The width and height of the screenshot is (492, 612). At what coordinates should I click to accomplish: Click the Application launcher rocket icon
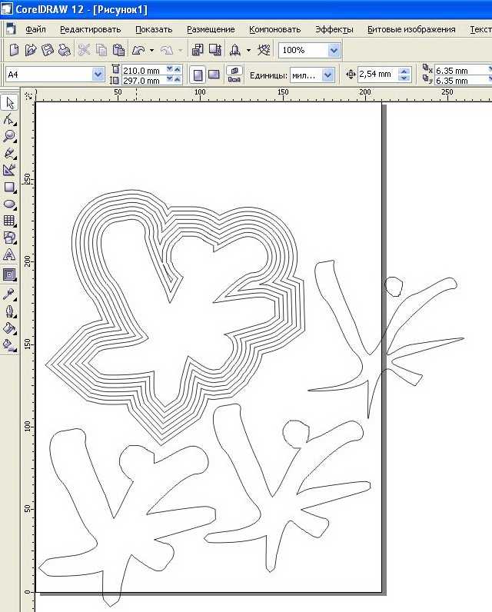click(235, 50)
